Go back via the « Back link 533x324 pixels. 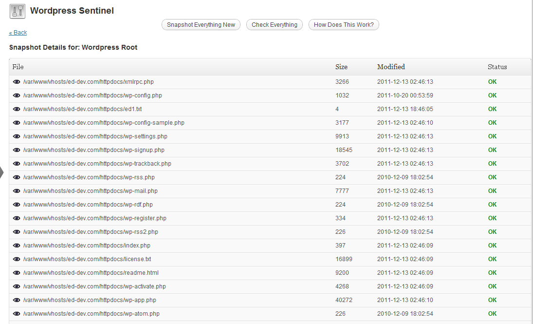[x=18, y=33]
